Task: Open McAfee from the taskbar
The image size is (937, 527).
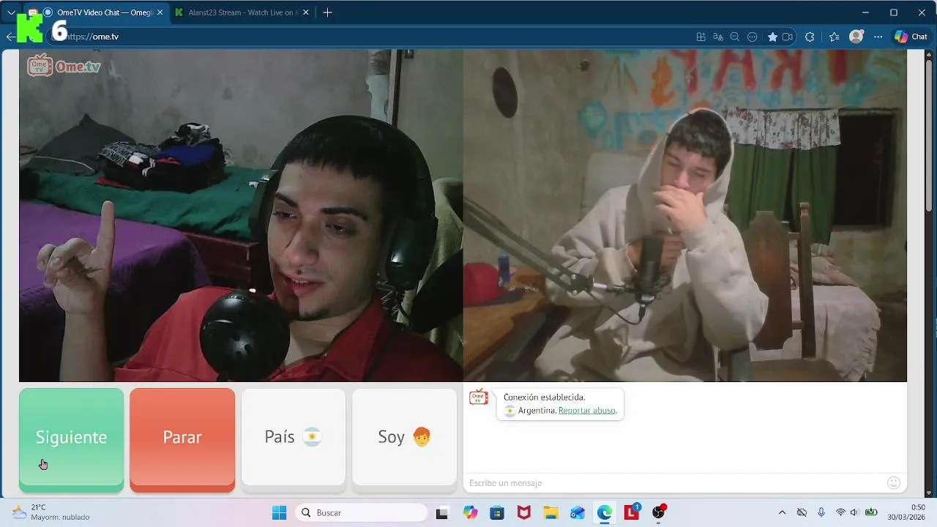Action: pos(524,512)
